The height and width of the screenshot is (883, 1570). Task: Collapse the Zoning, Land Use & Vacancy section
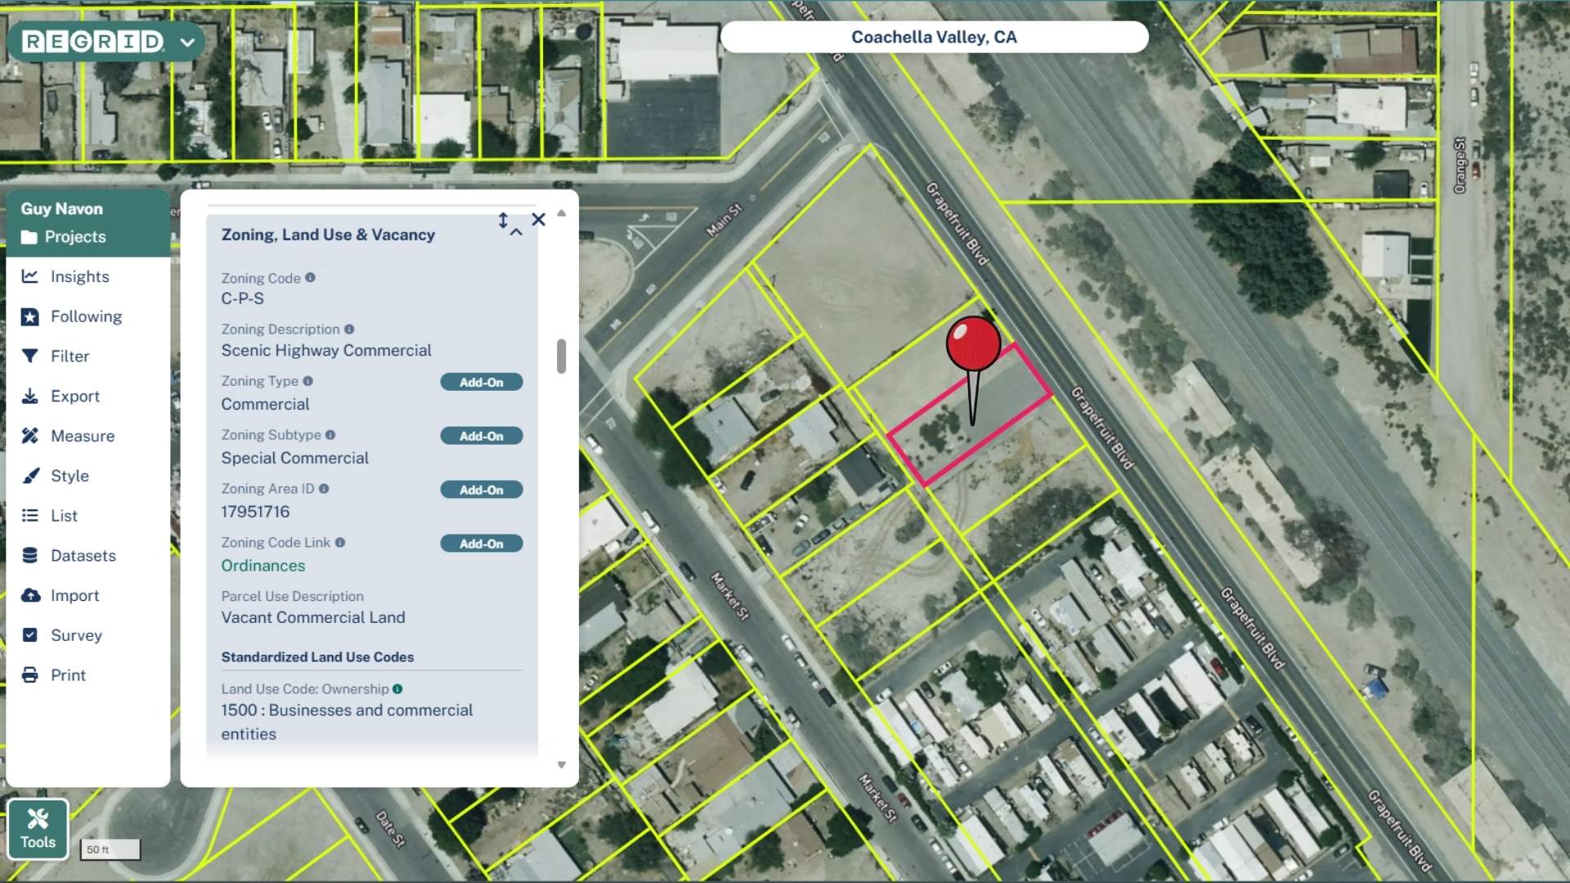pos(517,234)
